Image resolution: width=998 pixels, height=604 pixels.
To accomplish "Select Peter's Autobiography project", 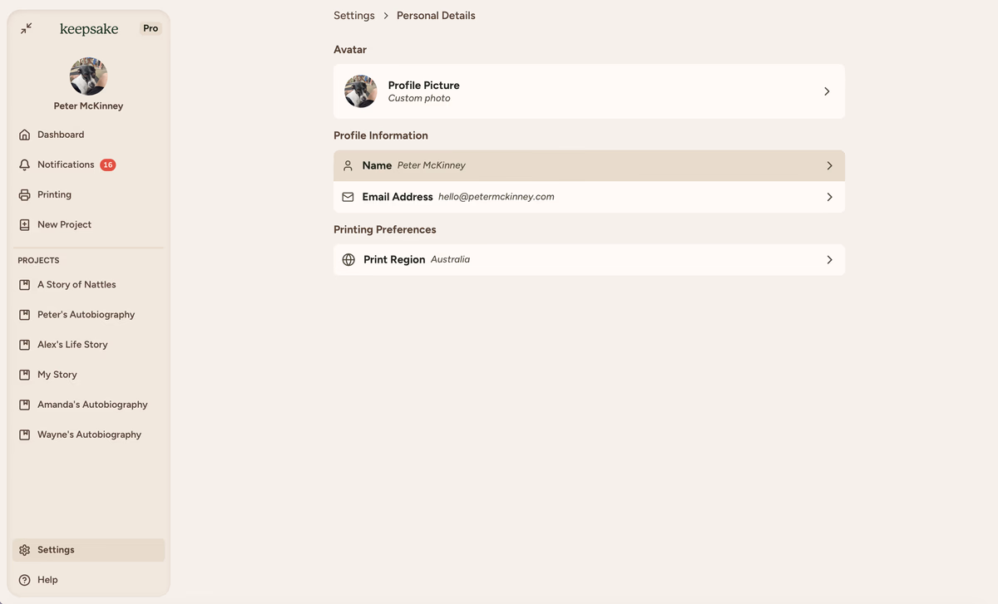I will pos(86,315).
